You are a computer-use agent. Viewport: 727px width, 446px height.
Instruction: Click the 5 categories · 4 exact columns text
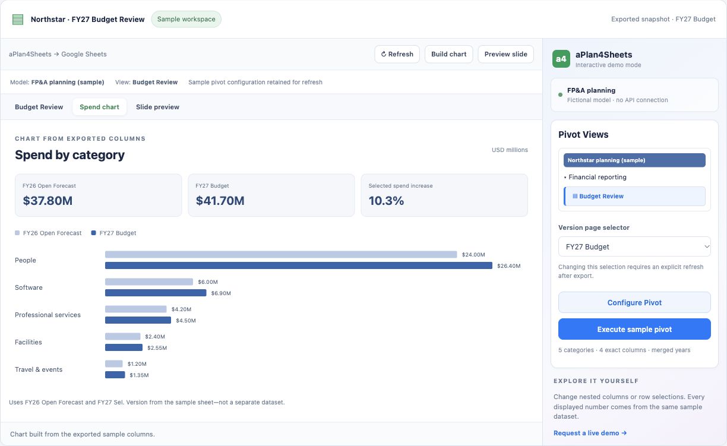(x=624, y=350)
